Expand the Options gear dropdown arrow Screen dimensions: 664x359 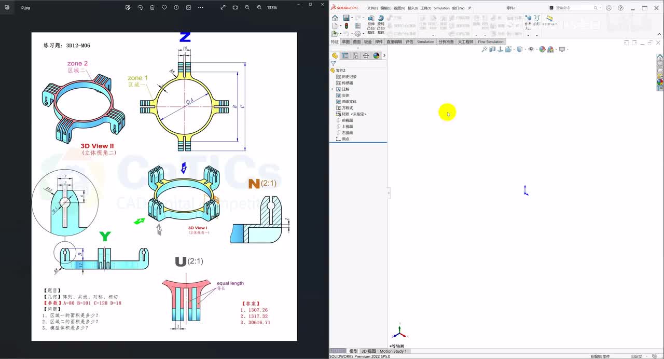[363, 34]
